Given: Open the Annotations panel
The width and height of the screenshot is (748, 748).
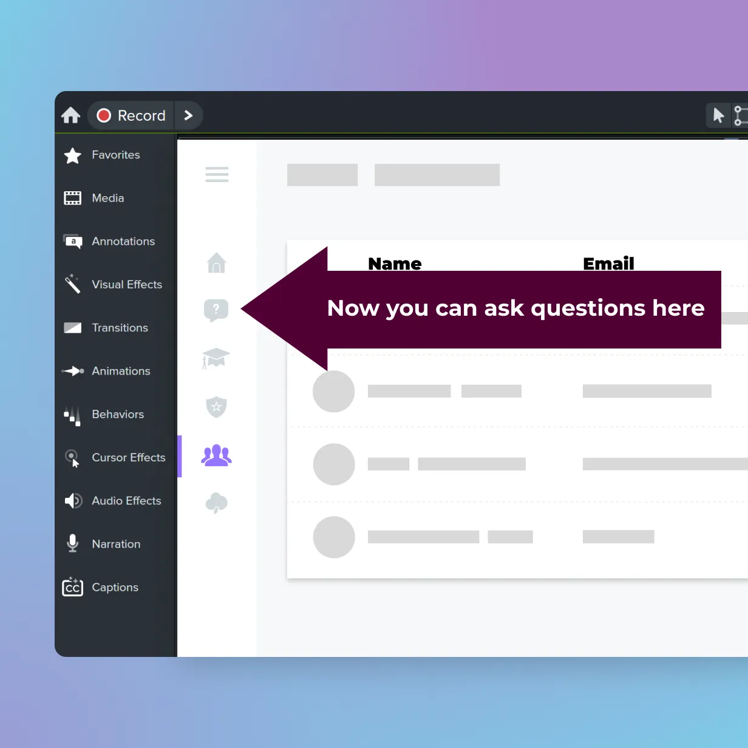Looking at the screenshot, I should (109, 242).
